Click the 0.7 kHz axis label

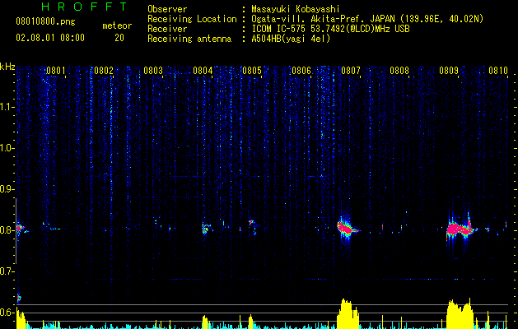pyautogui.click(x=7, y=271)
